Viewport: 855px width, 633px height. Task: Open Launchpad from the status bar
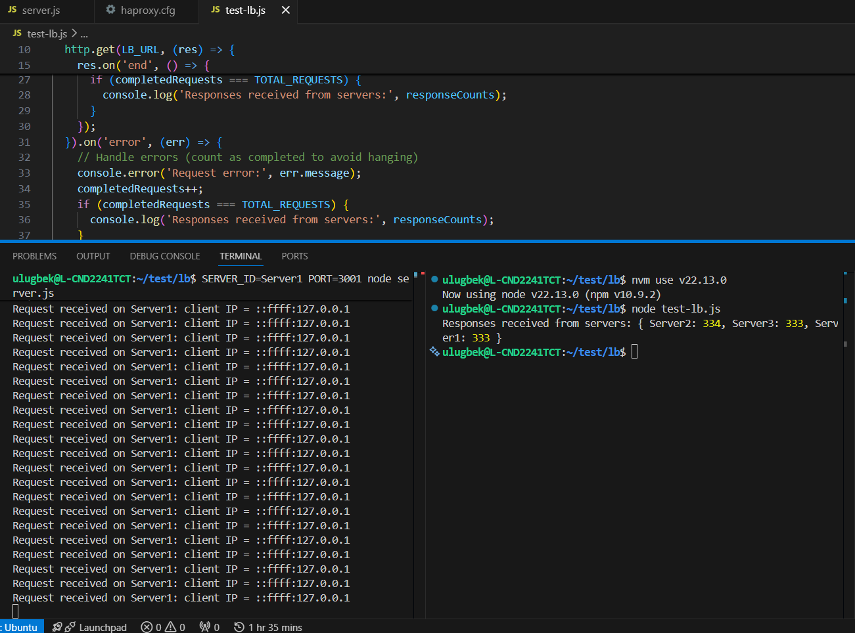103,627
